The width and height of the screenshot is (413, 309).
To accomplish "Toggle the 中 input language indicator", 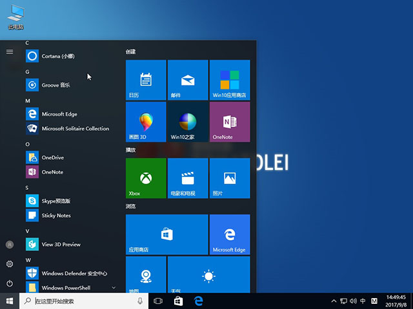I will pos(363,301).
